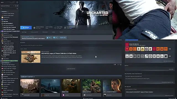
Task: Click the first locked achievement crossed-swords icon
Action: coord(127,56)
